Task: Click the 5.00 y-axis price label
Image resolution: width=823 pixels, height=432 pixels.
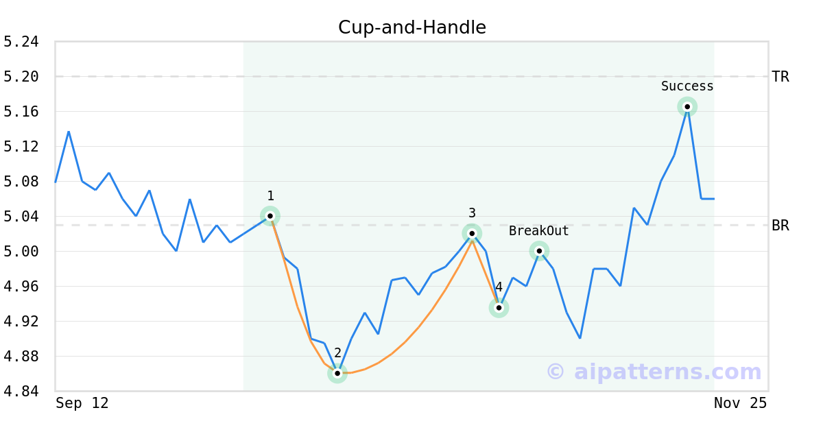Action: [x=21, y=251]
